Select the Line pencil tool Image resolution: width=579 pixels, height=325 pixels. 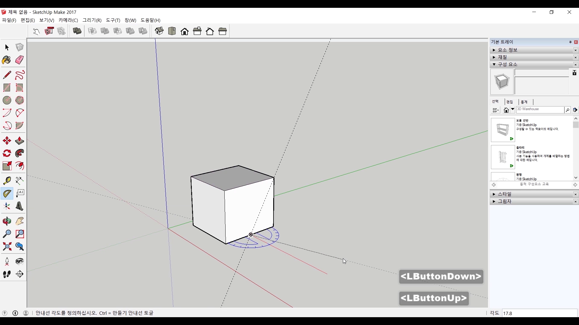[x=7, y=75]
